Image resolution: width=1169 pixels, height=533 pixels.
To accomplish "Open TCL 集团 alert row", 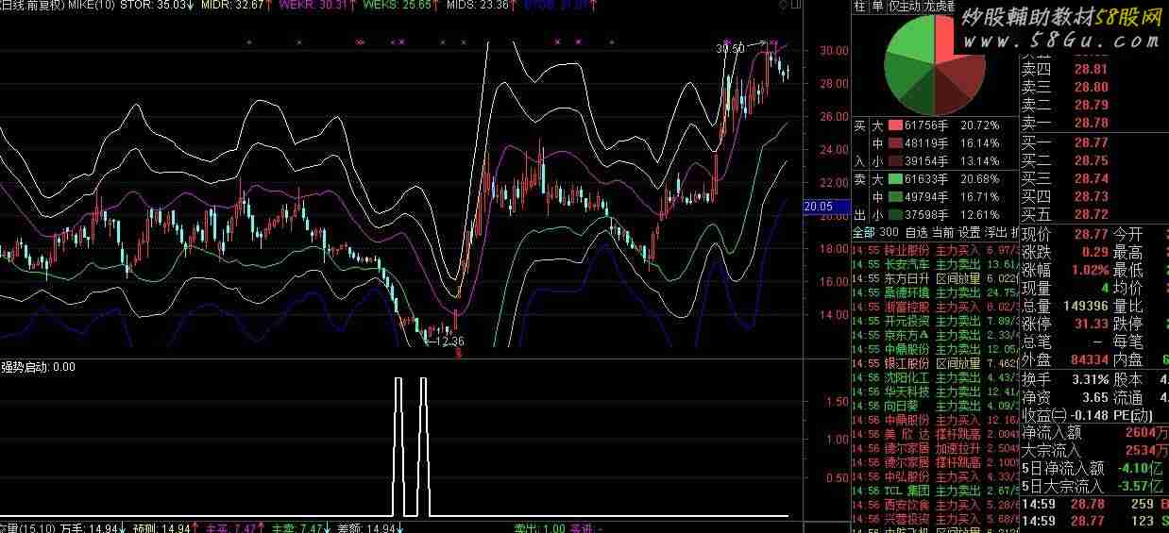I will [935, 491].
